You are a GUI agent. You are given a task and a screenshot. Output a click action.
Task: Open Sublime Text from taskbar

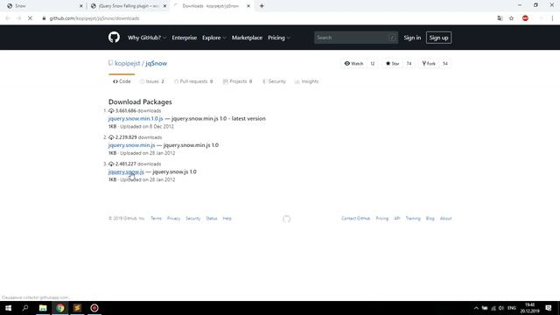[x=77, y=308]
